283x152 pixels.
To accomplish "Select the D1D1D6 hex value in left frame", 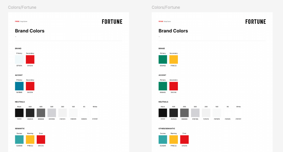I will [52, 119].
